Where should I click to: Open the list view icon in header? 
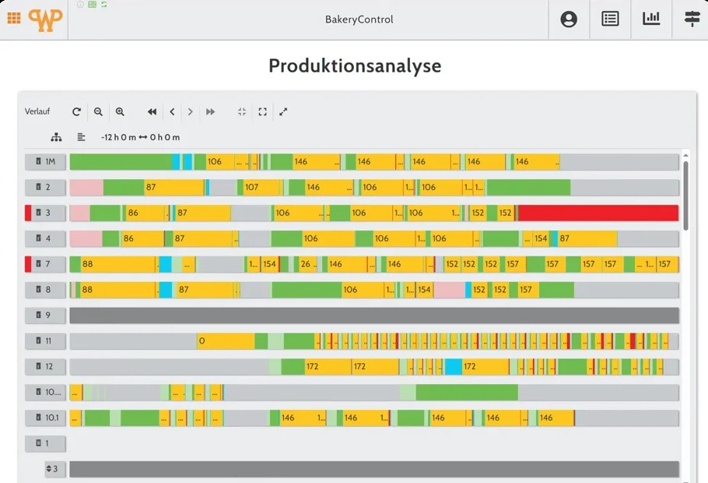pos(610,19)
